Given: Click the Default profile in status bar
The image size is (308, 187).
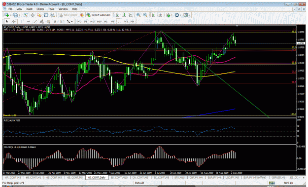Looking at the screenshot, I should coord(139,183).
